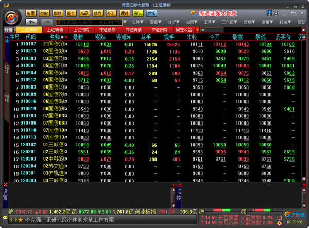Viewport: 309px width, 228px height.
Task: Type in the command input field
Action: (x=82, y=22)
